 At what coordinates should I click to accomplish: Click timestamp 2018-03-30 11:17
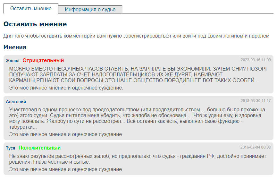256,101
